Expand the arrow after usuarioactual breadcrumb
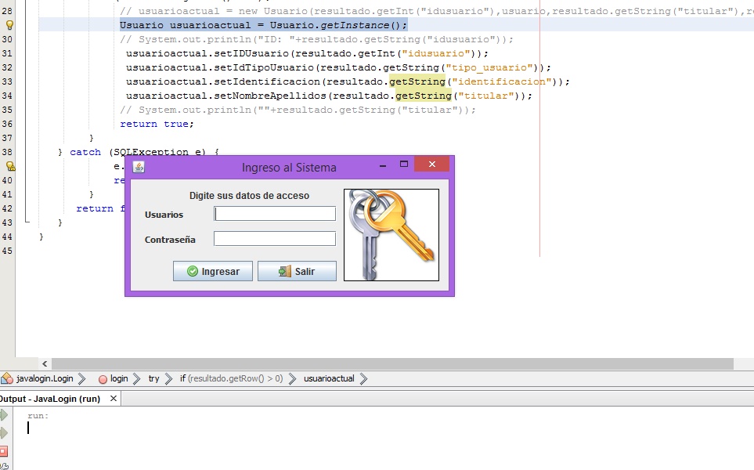Viewport: 754px width, 470px height. (x=363, y=378)
